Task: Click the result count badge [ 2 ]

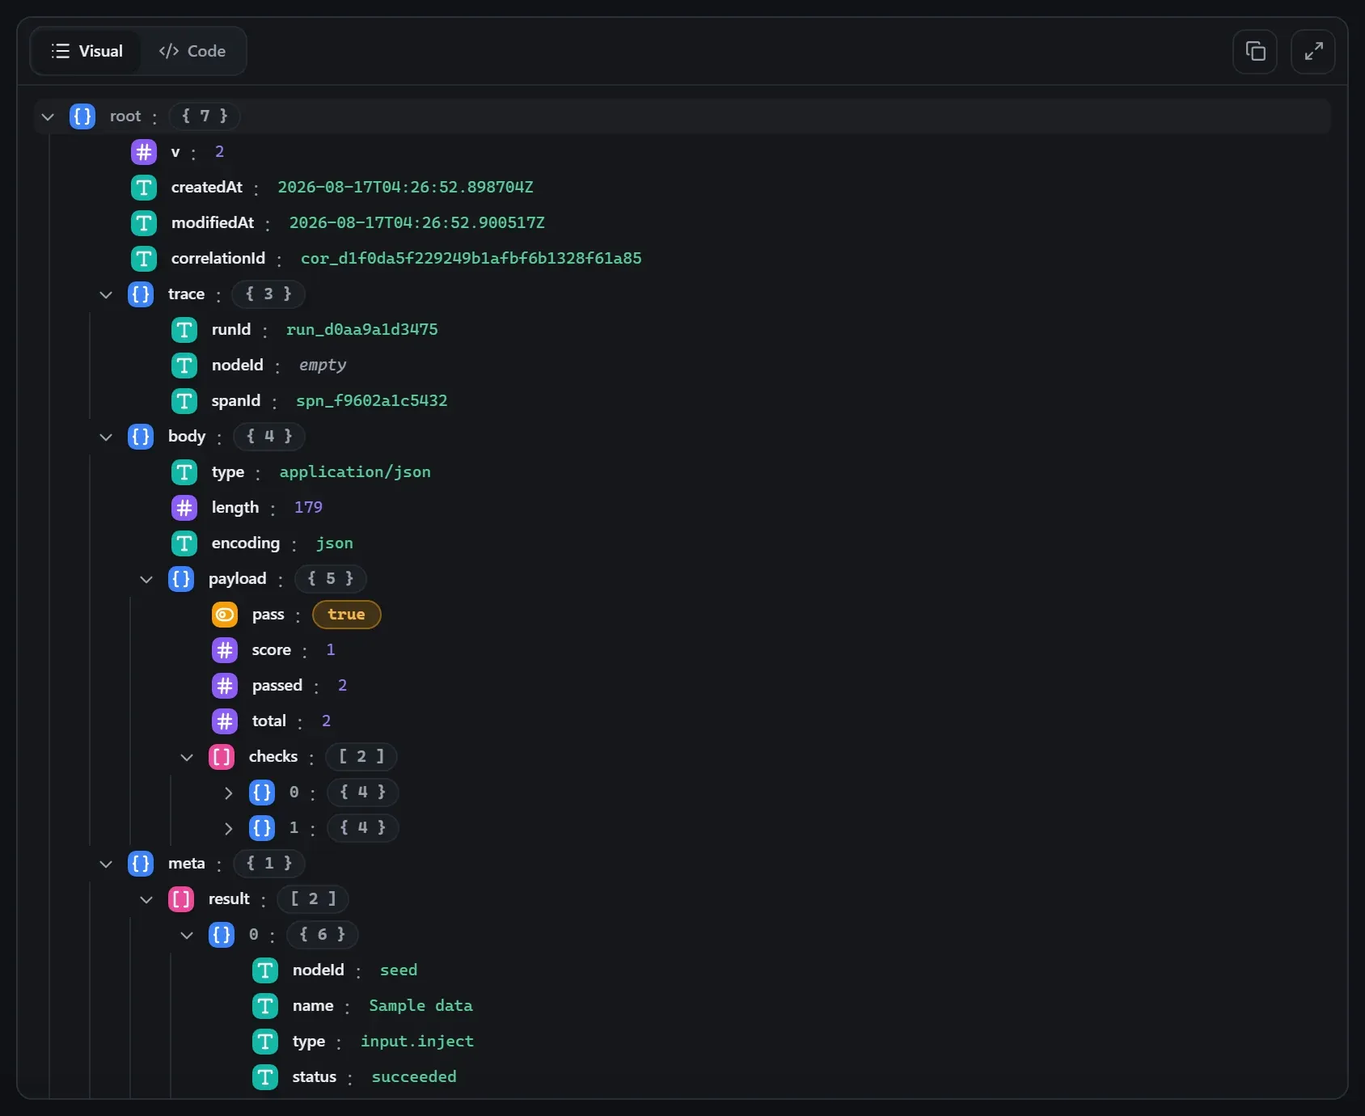Action: [313, 899]
